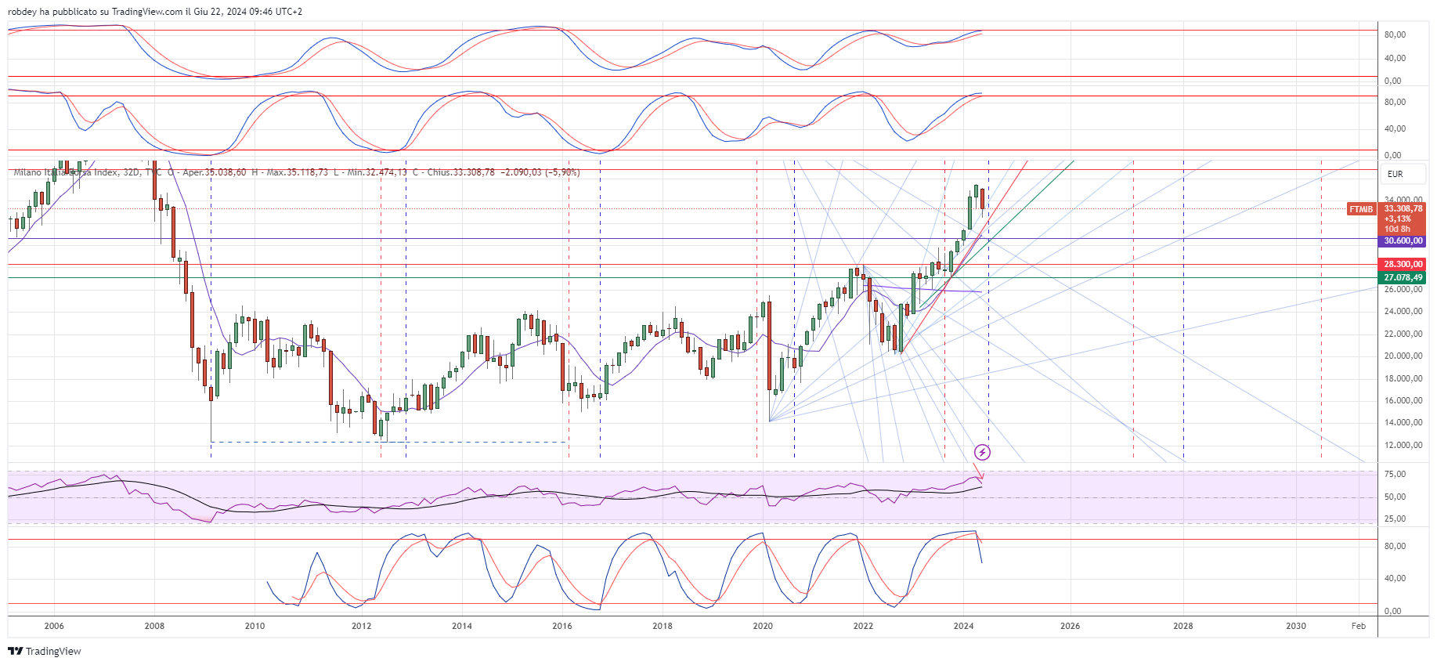Click the 2010 label on time axis
Screen dimensions: 1437x665
(255, 626)
